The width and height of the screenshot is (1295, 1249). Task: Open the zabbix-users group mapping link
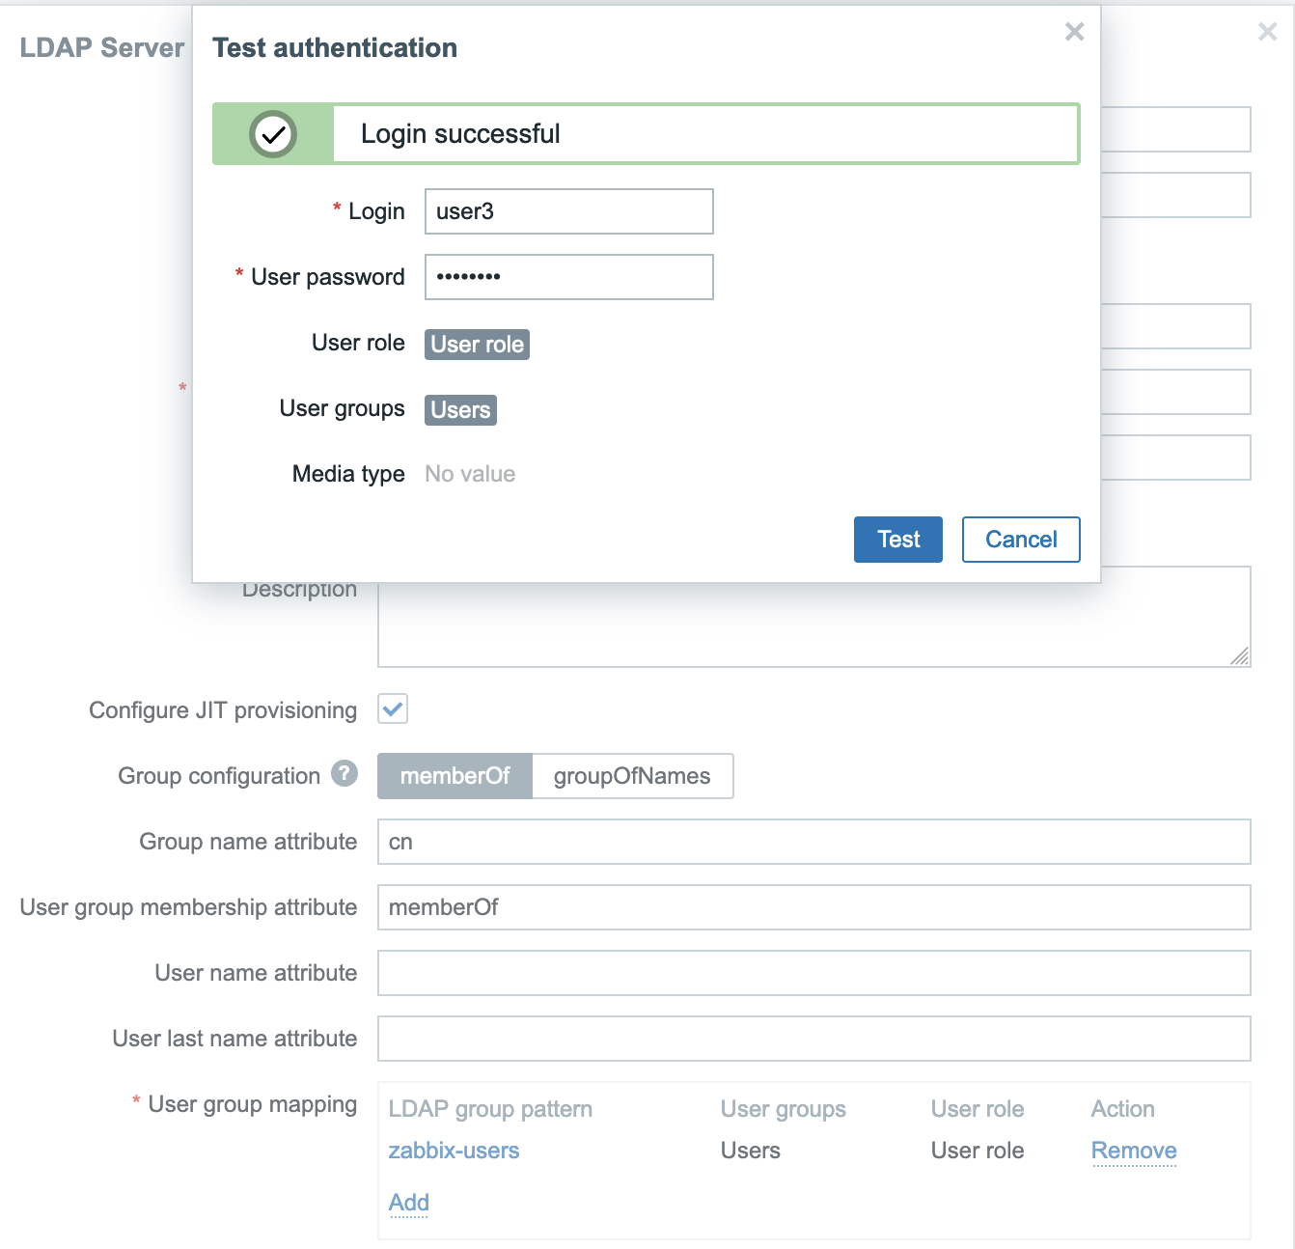coord(454,1151)
